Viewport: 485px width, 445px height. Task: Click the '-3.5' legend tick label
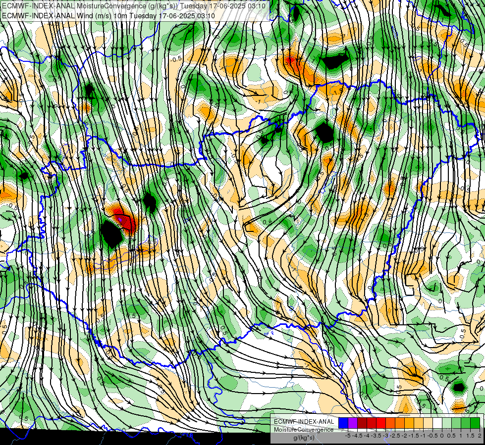click(x=376, y=436)
